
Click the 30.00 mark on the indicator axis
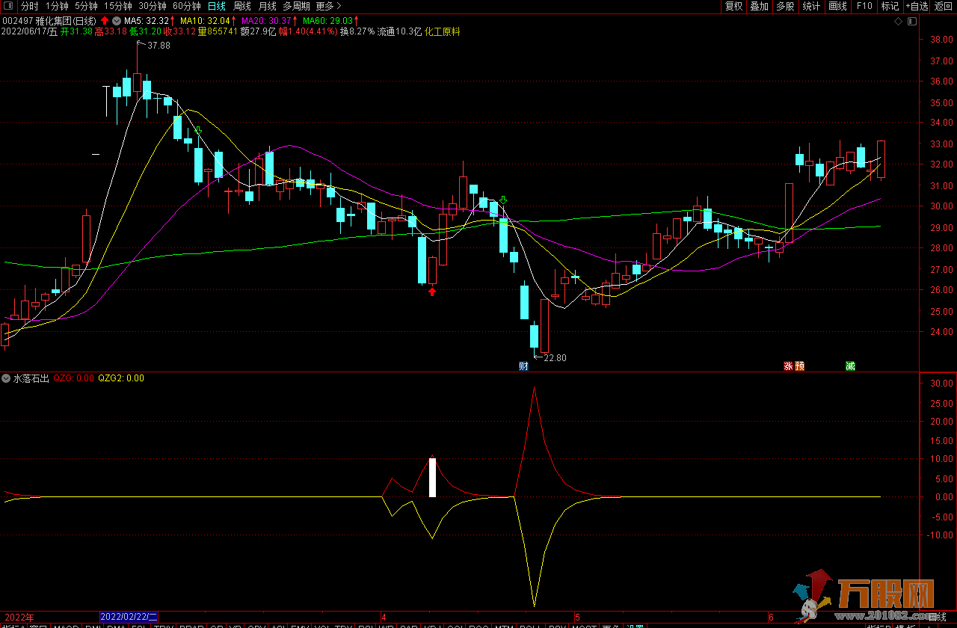(941, 383)
